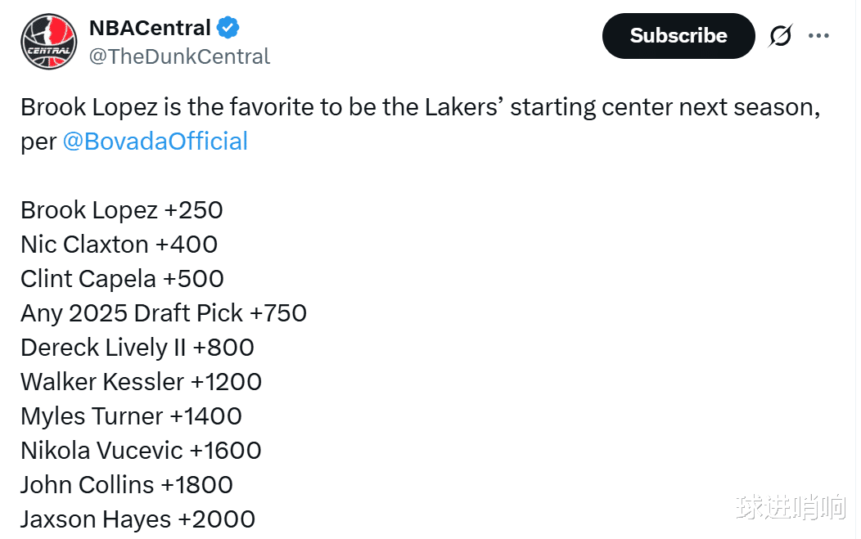Click the blue verified badge

coord(228,28)
